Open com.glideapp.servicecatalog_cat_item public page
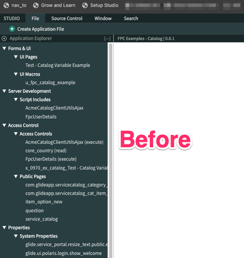This screenshot has height=258, width=244. point(66,193)
